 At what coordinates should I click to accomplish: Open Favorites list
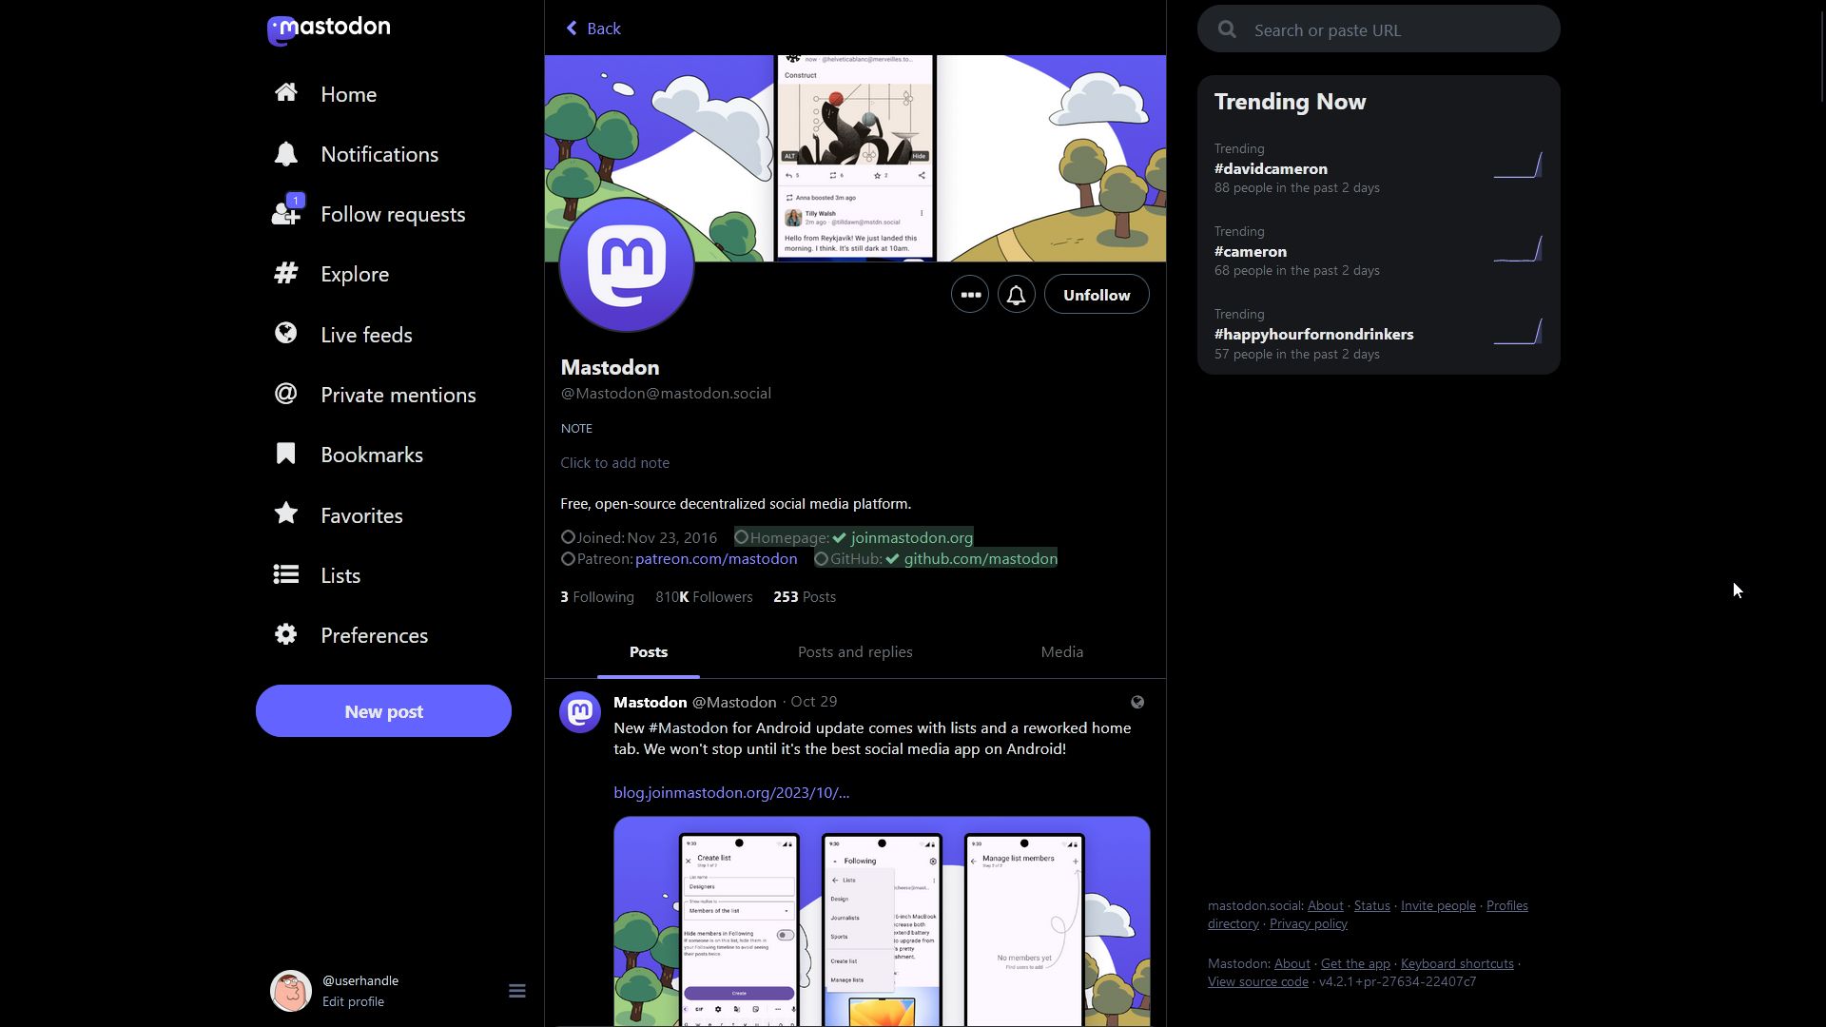point(359,513)
